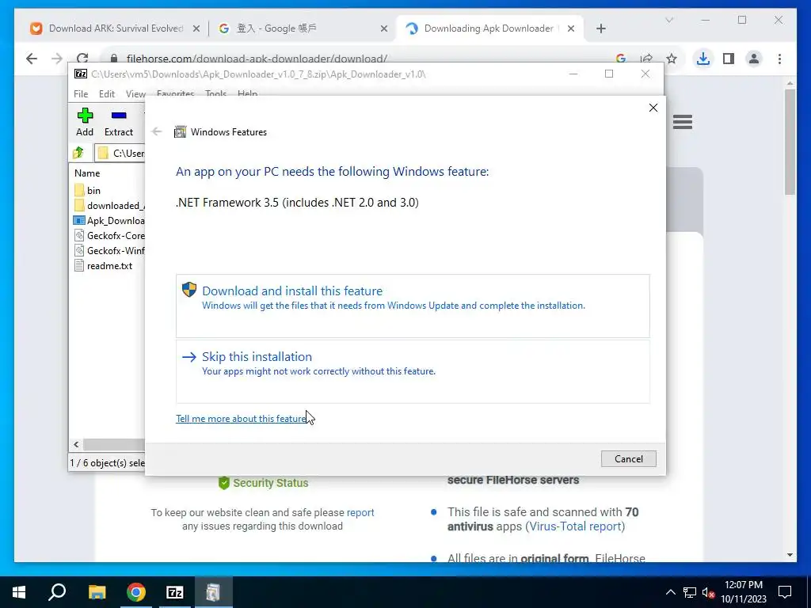Close the Google account sign-in tab
Screen dimensions: 811x608
point(384,28)
